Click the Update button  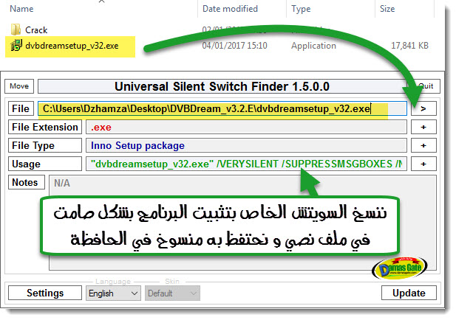(x=409, y=293)
